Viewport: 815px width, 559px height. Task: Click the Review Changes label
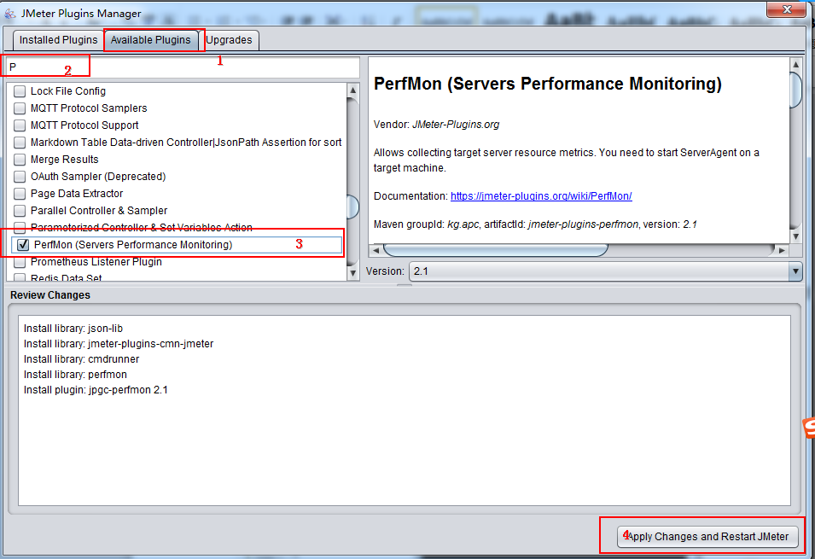[x=50, y=295]
